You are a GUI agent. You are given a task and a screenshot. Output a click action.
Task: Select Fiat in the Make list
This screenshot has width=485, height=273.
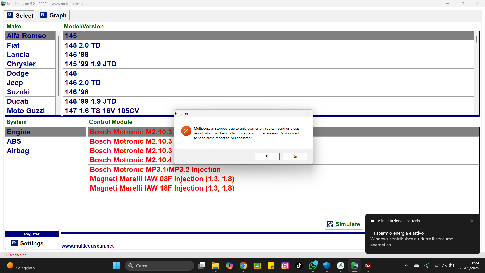click(13, 45)
